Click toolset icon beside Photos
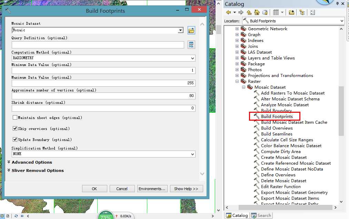This screenshot has width=349, height=219. (243, 69)
